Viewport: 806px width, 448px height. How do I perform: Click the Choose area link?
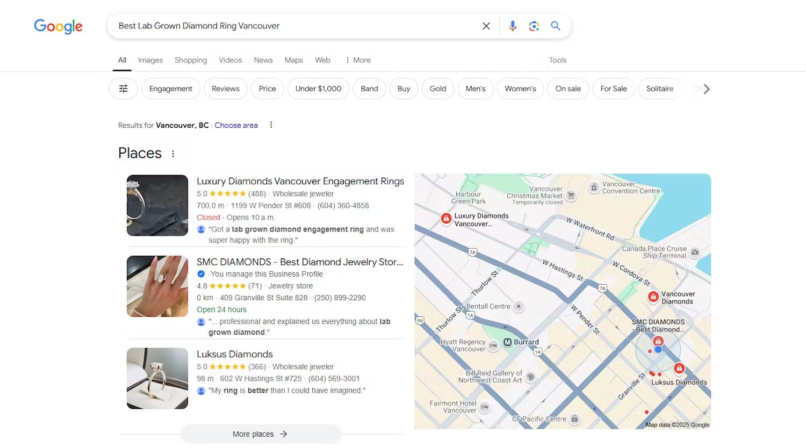tap(236, 125)
